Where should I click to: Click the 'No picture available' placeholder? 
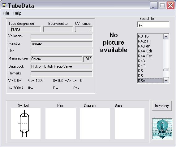click(114, 42)
